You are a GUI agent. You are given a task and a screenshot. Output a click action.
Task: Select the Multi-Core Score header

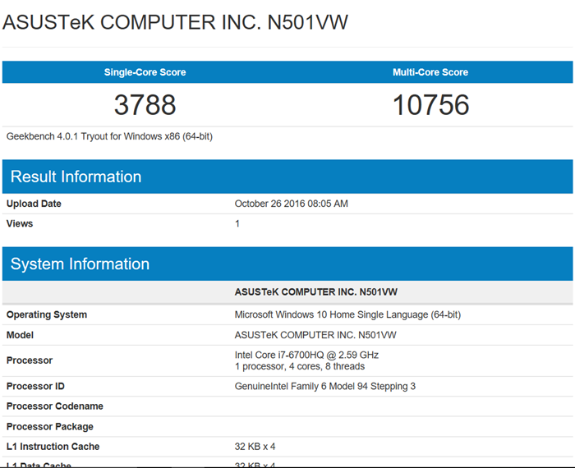click(x=430, y=72)
